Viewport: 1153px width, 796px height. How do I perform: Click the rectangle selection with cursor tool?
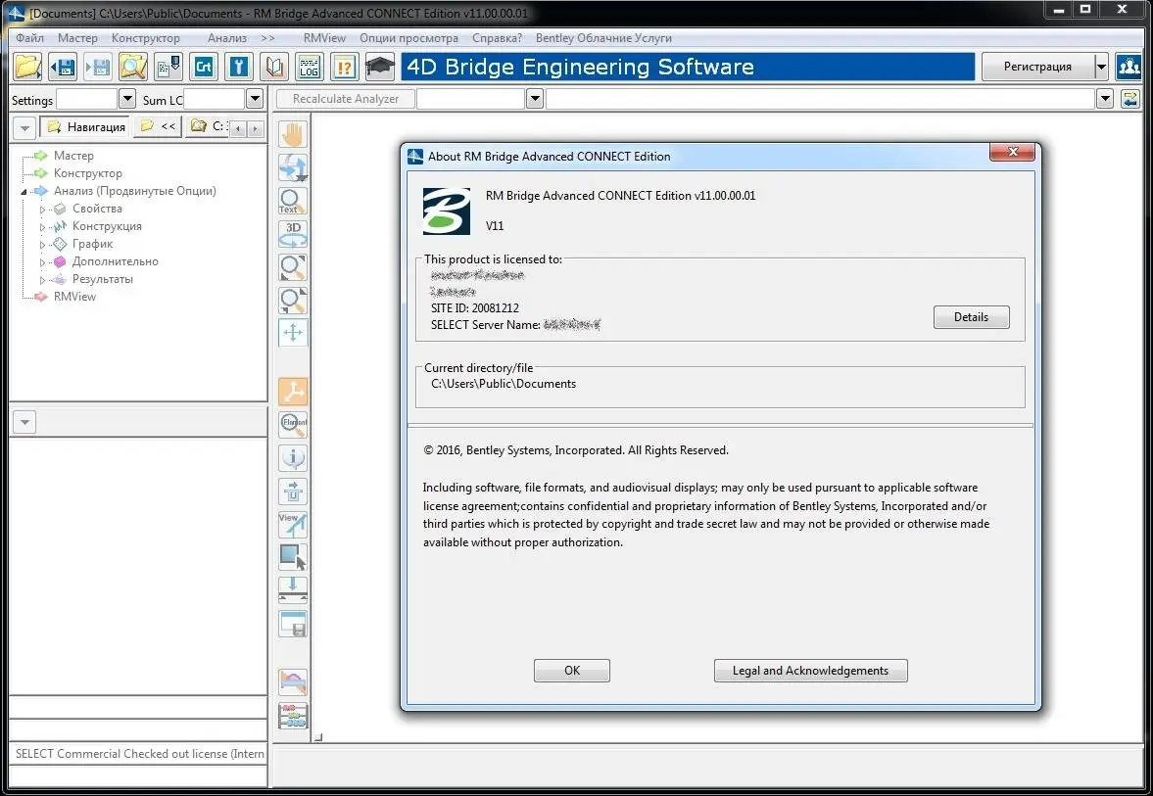pos(293,556)
